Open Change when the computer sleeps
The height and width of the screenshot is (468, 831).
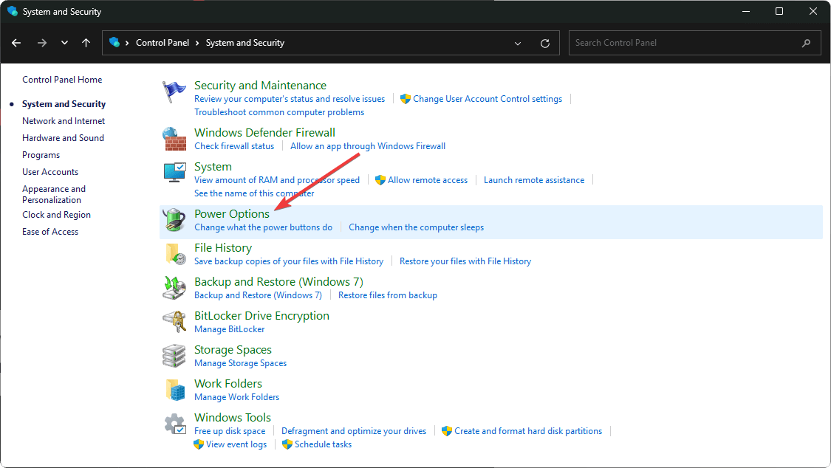point(416,227)
